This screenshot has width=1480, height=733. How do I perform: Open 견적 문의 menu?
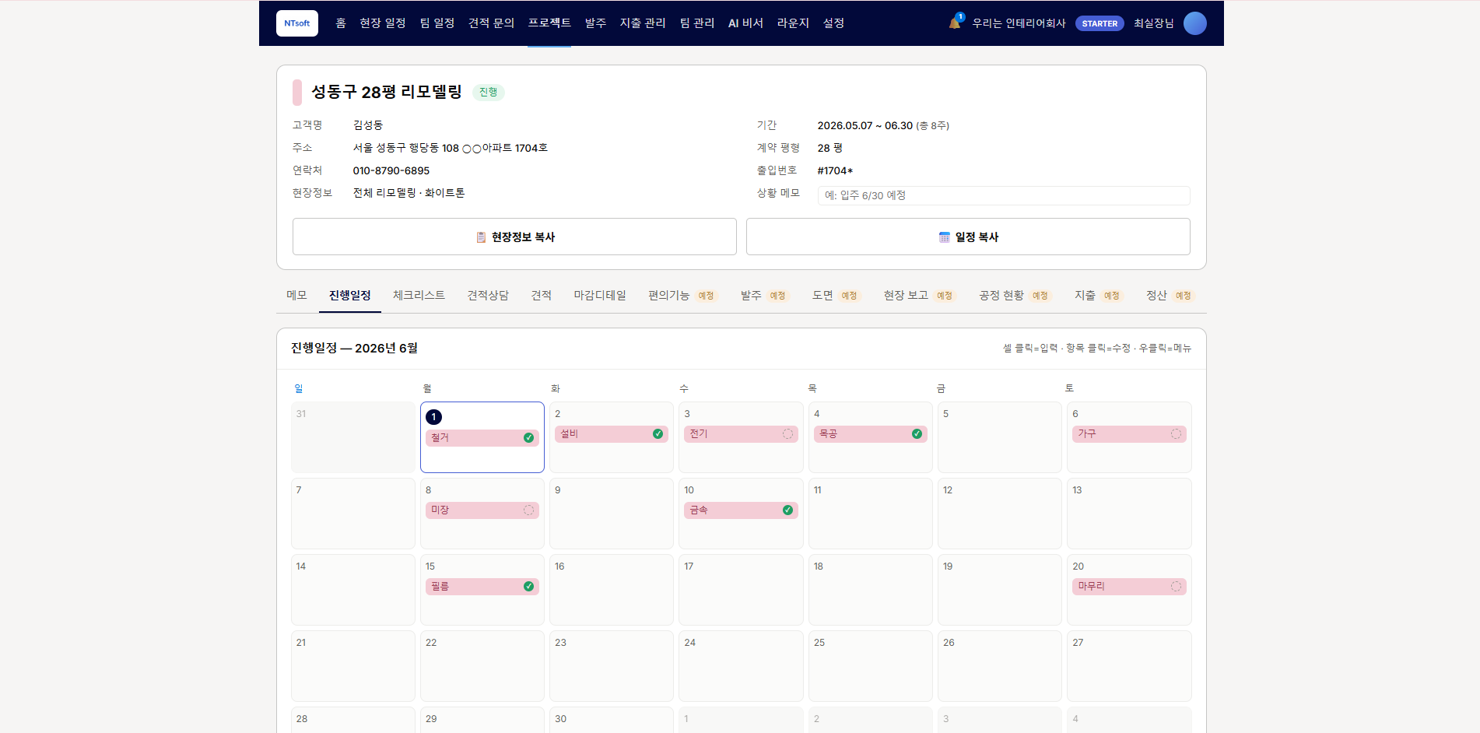(491, 23)
